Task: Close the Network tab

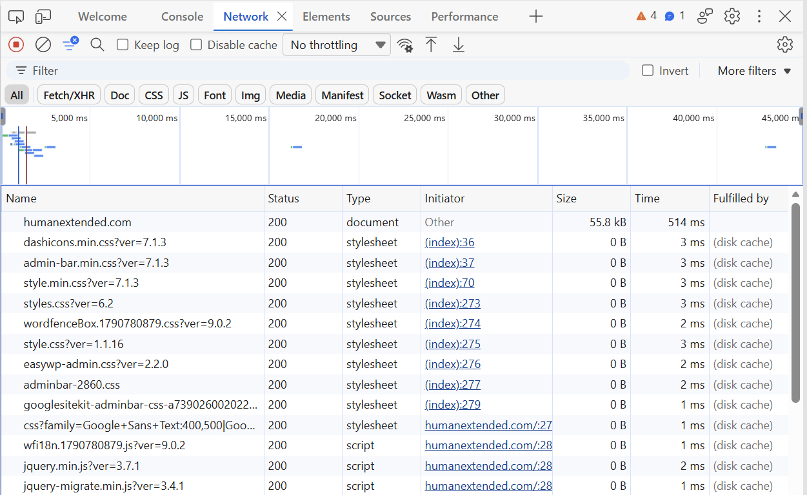Action: [282, 17]
